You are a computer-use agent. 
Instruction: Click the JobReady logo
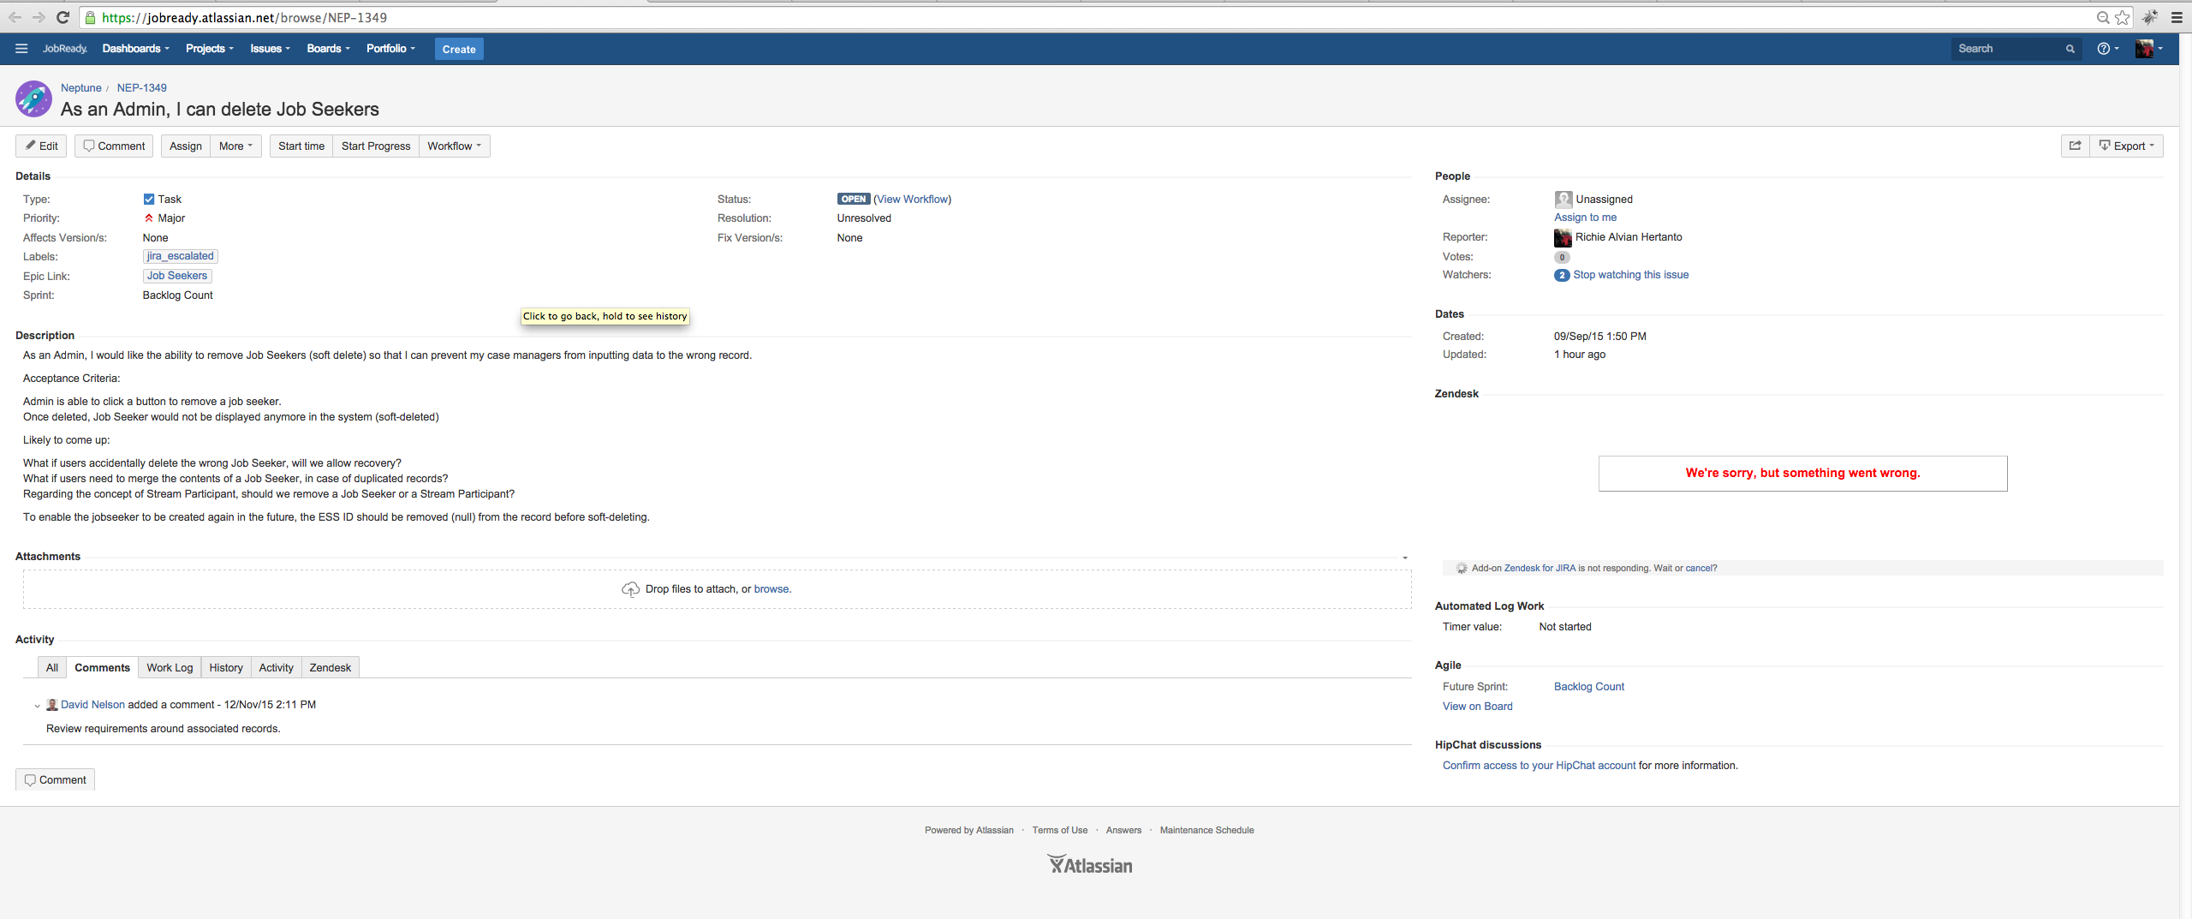coord(65,49)
